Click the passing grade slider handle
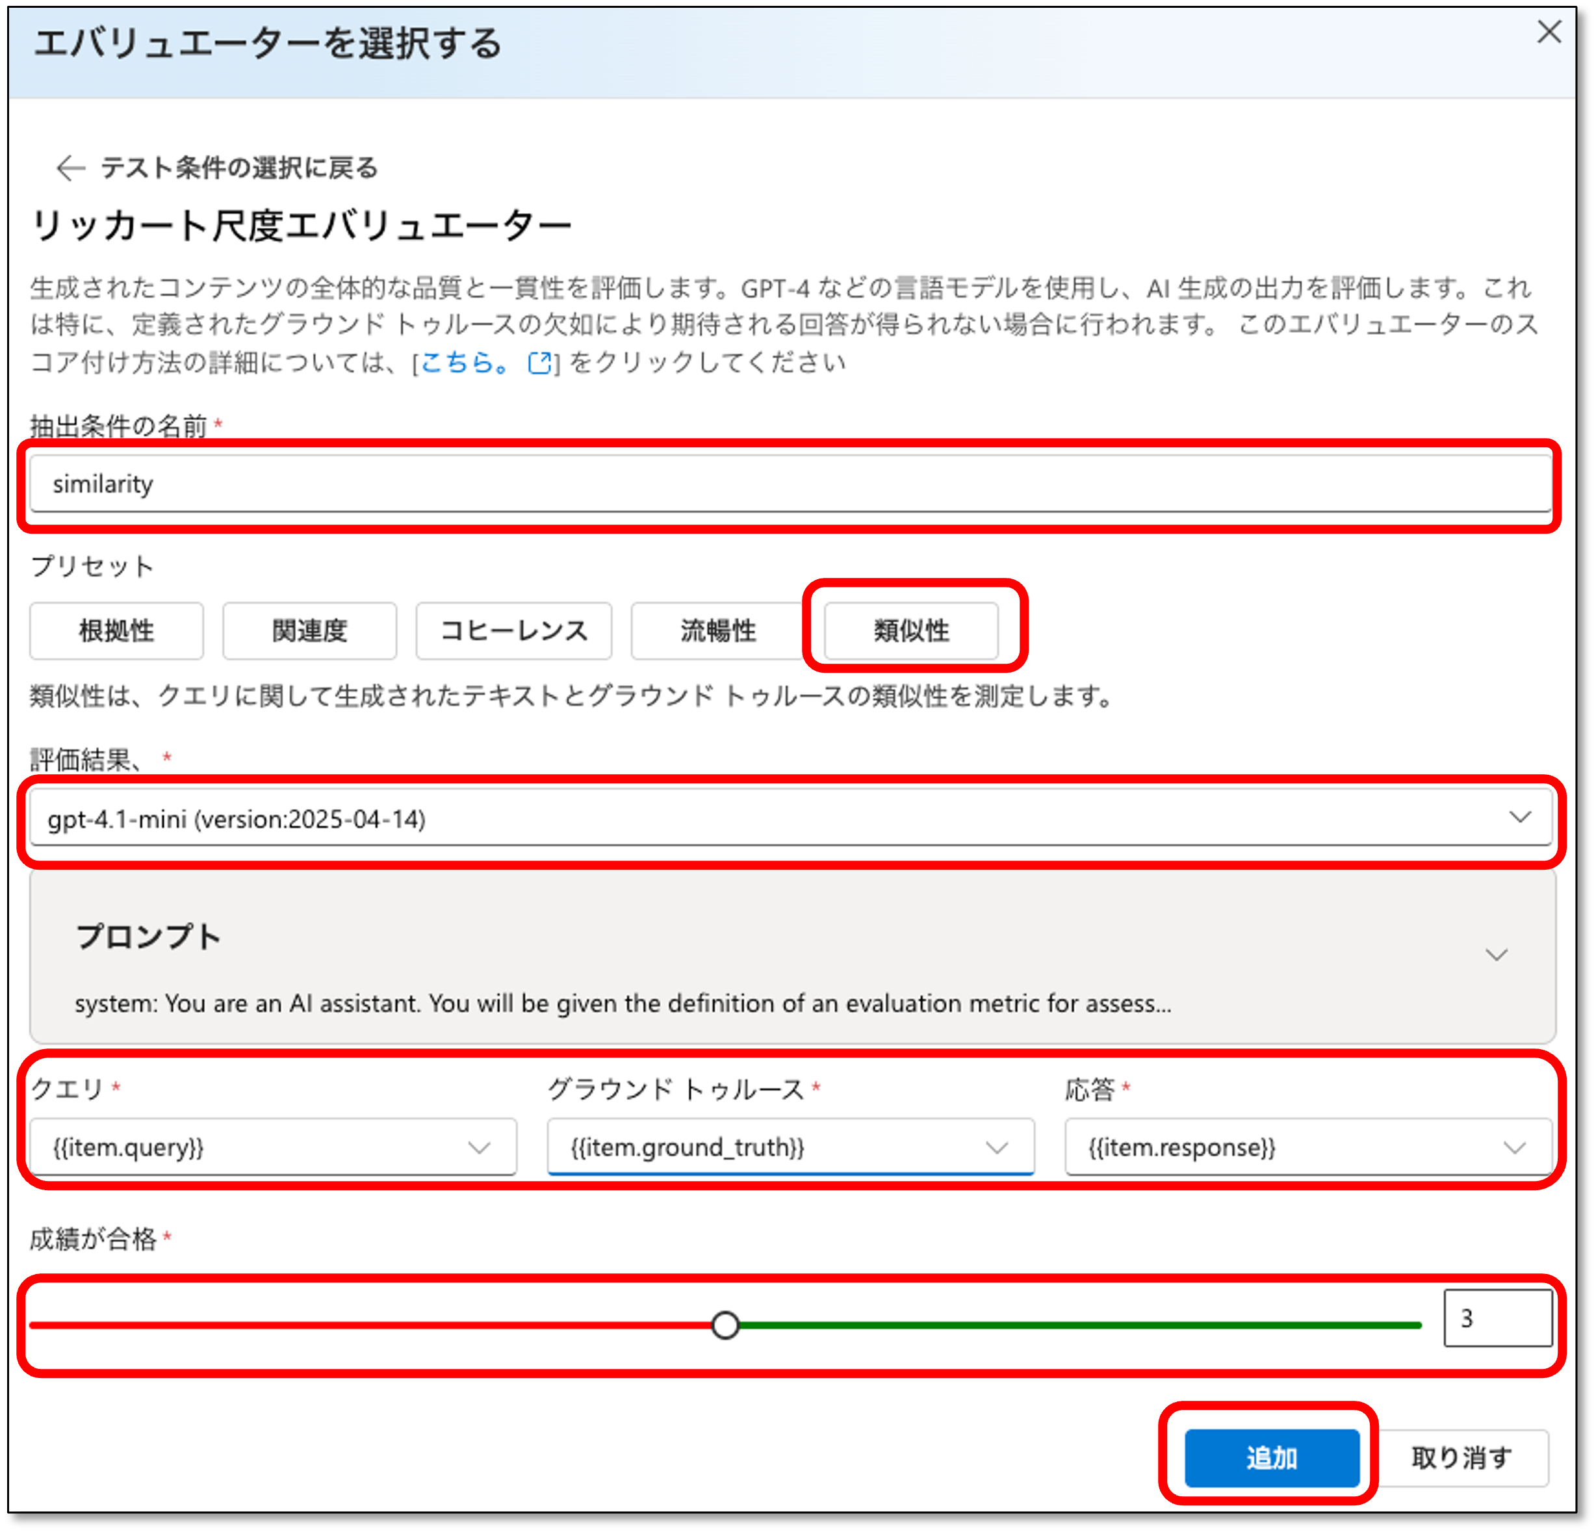This screenshot has height=1534, width=1596. (x=725, y=1325)
